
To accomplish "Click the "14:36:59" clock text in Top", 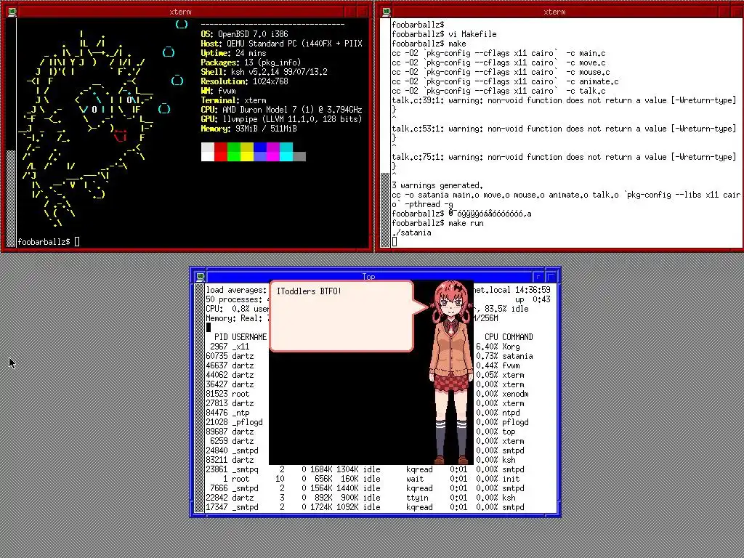I will click(x=533, y=290).
